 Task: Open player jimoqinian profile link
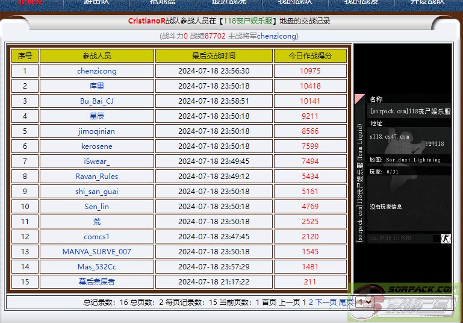pos(97,131)
